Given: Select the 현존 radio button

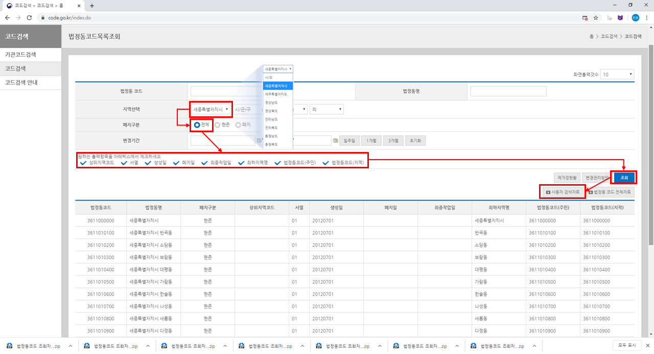Looking at the screenshot, I should (218, 124).
